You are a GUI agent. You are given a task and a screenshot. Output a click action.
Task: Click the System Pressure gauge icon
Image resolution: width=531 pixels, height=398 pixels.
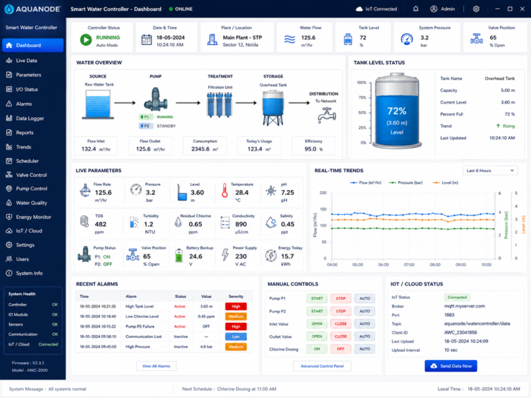407,39
